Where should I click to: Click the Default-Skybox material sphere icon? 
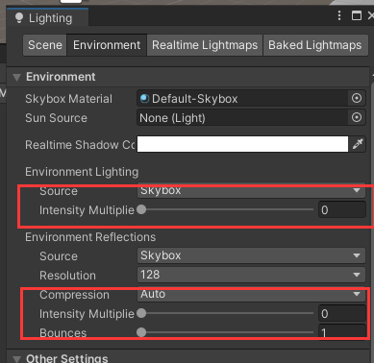point(145,98)
